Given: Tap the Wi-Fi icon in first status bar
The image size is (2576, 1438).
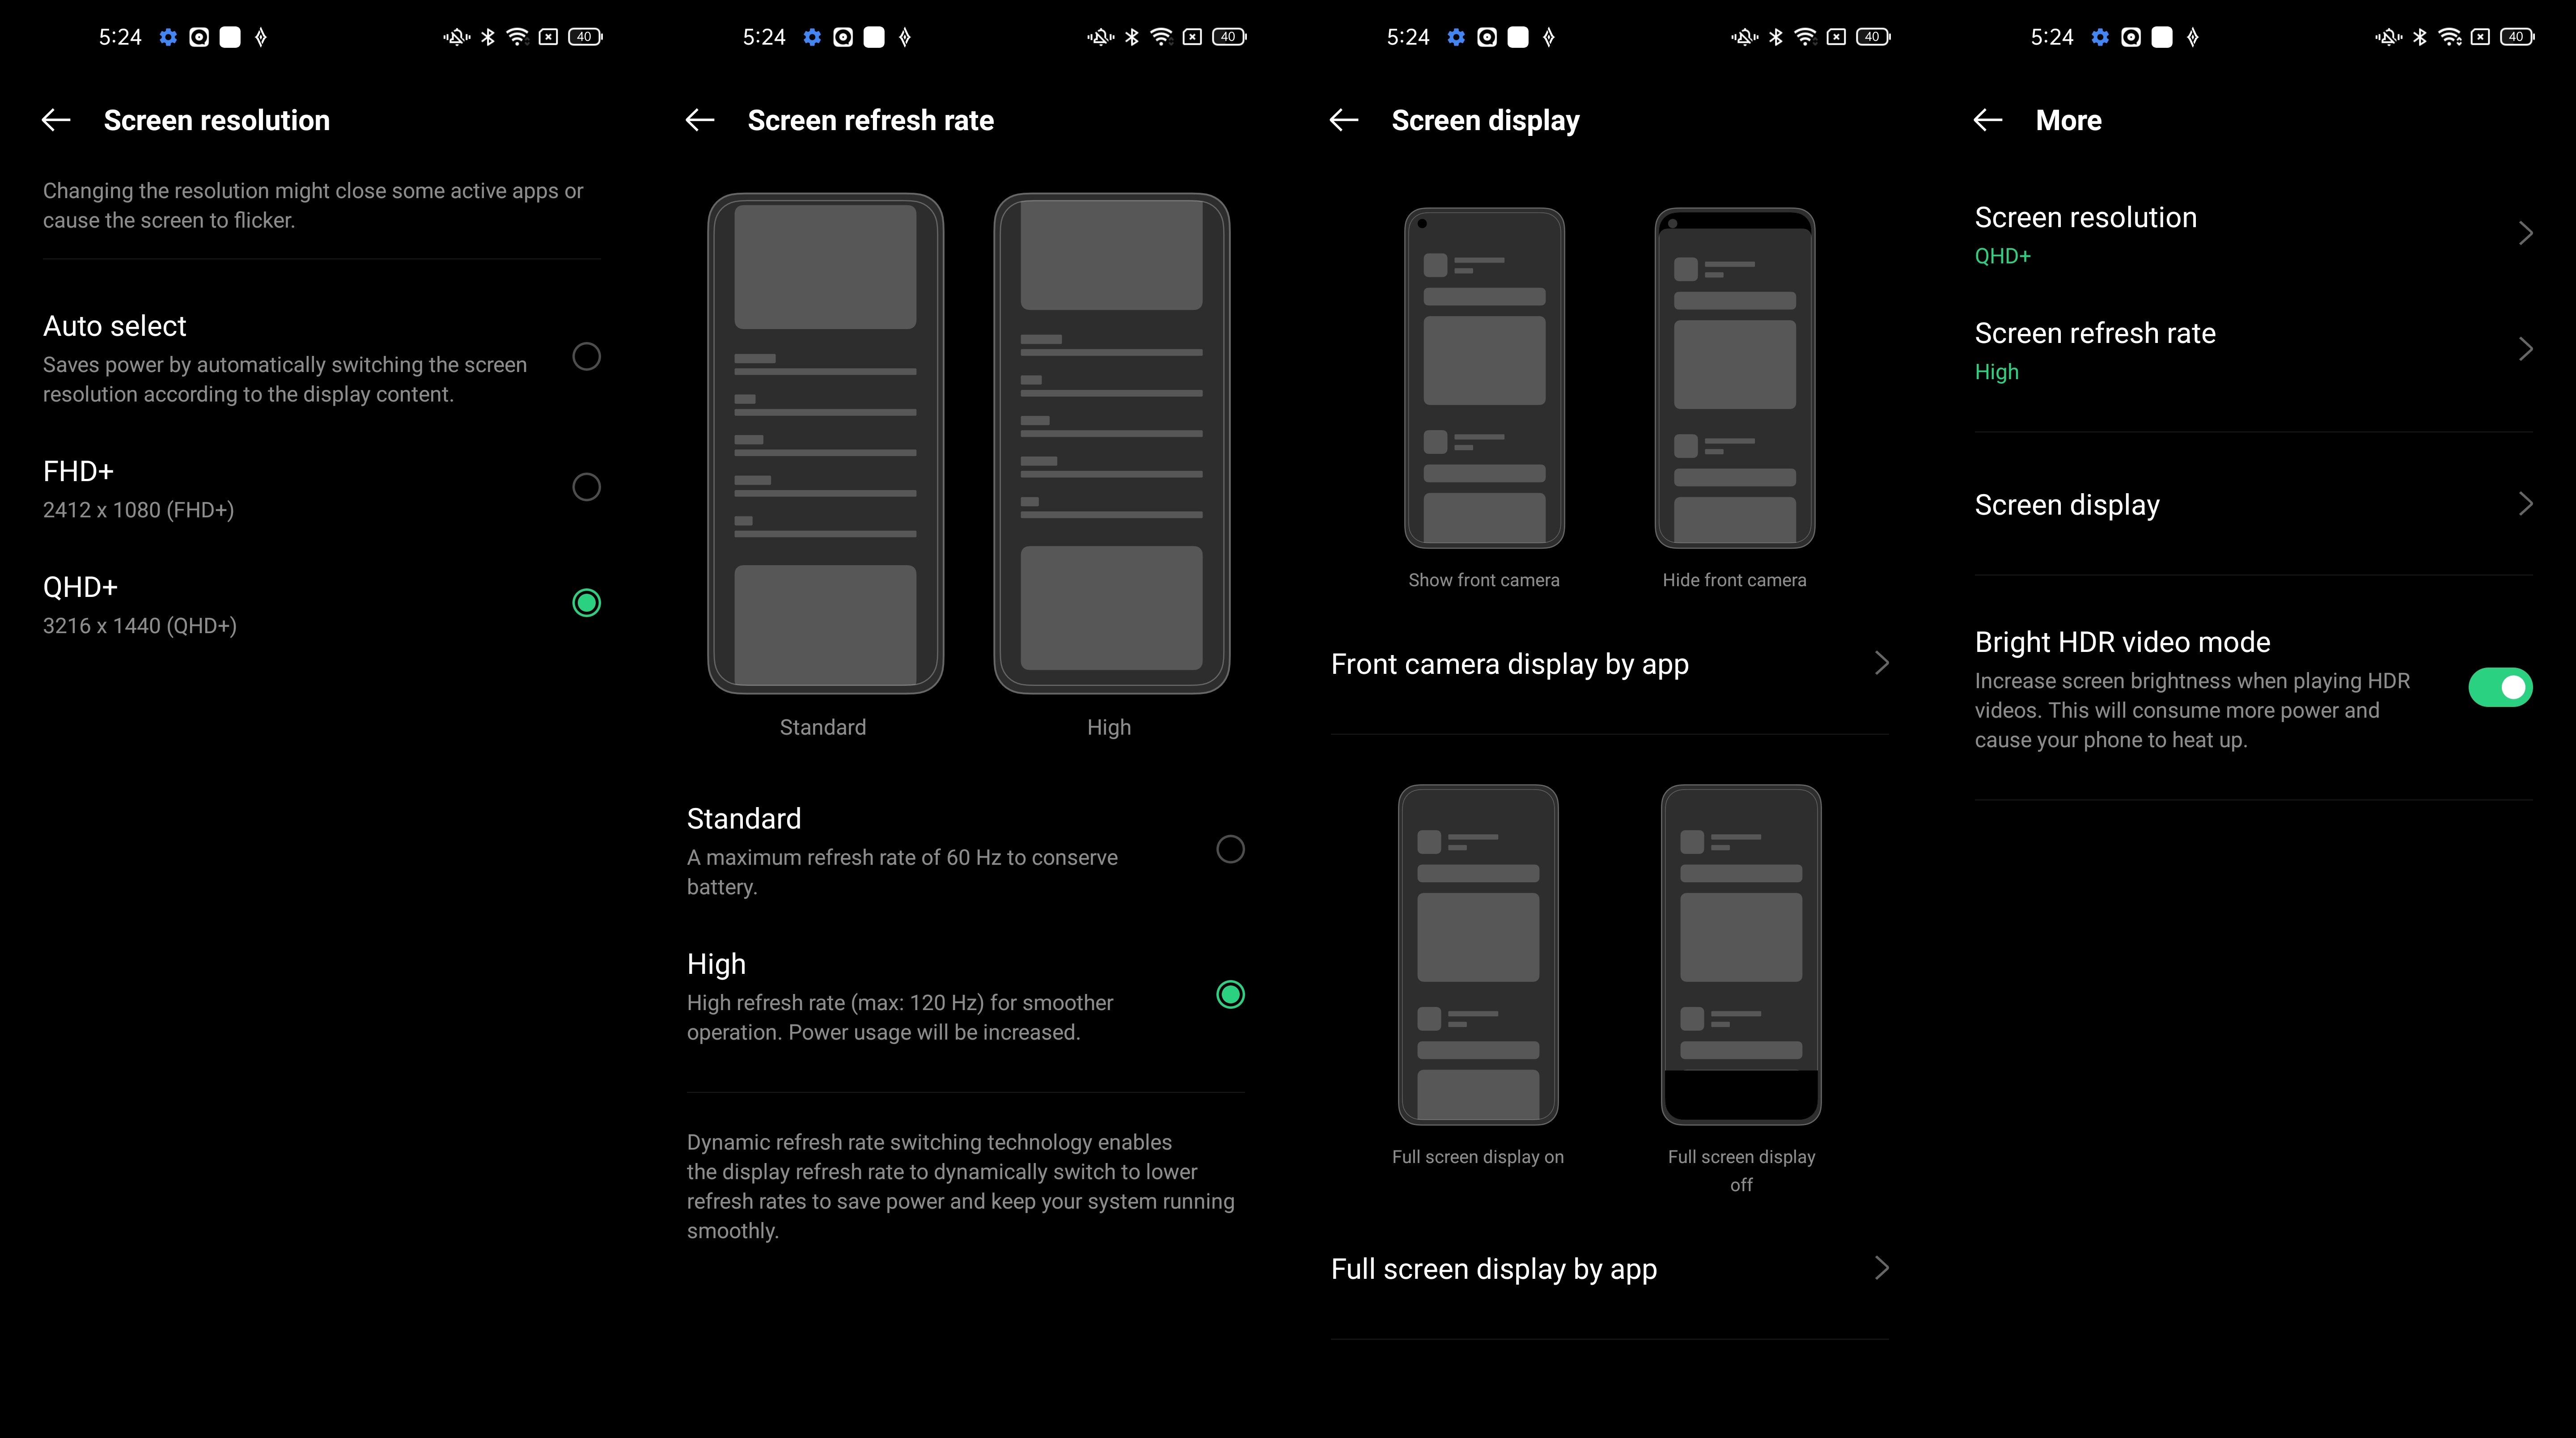Looking at the screenshot, I should [517, 37].
